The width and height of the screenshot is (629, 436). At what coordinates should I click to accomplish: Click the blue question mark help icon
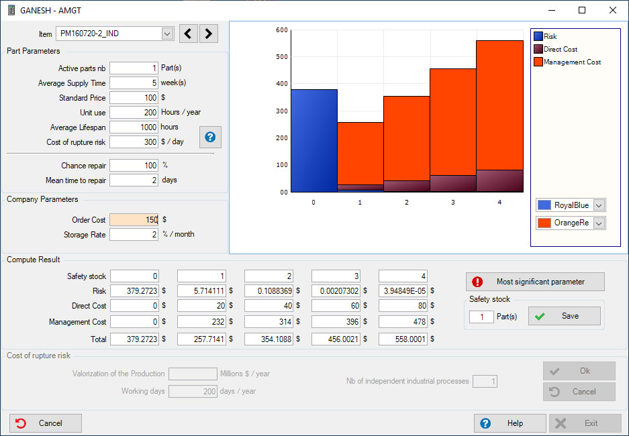click(x=210, y=137)
